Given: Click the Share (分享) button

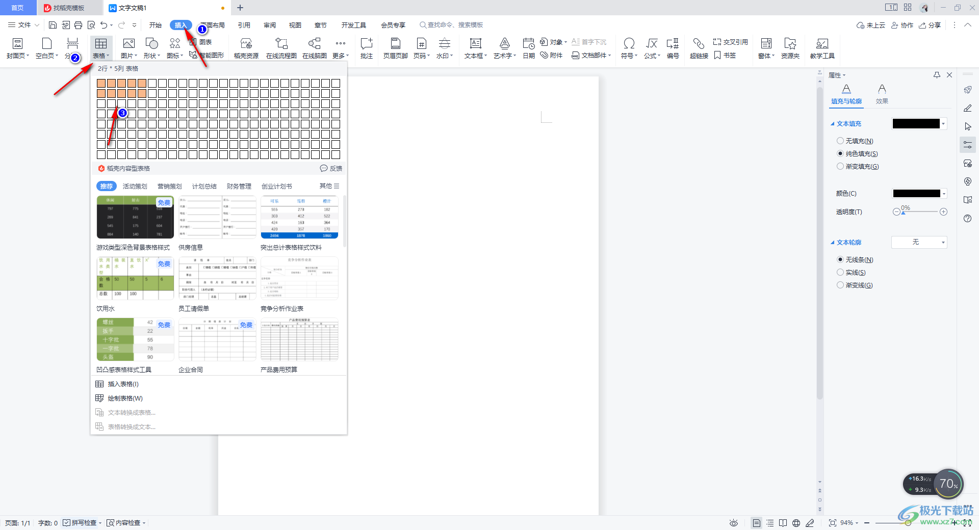Looking at the screenshot, I should point(930,25).
